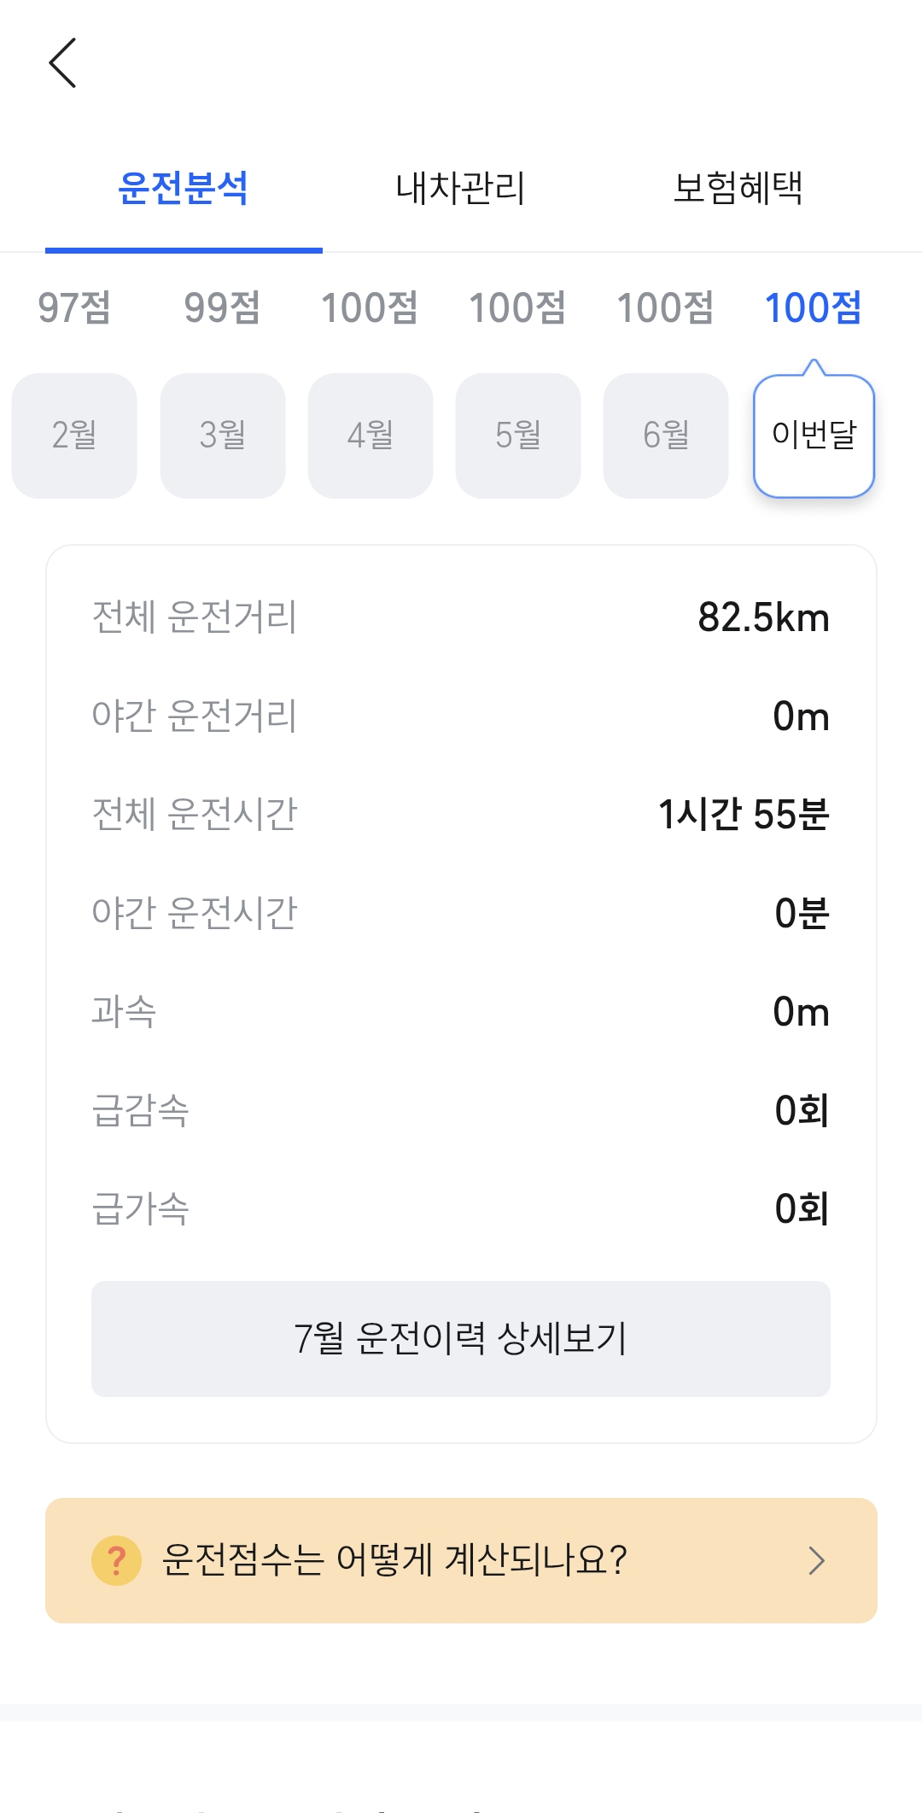Tap the 82.5km total distance value
922x1813 pixels.
pos(763,617)
